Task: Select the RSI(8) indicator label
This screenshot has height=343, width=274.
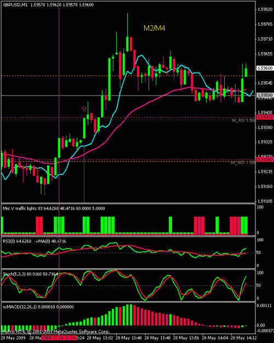Action: tap(35, 241)
